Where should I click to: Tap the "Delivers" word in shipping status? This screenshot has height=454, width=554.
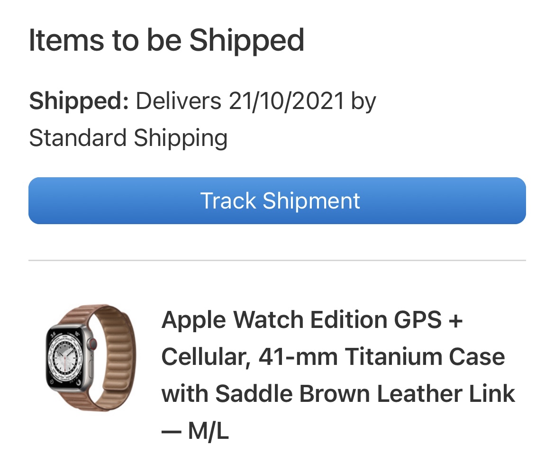(178, 101)
